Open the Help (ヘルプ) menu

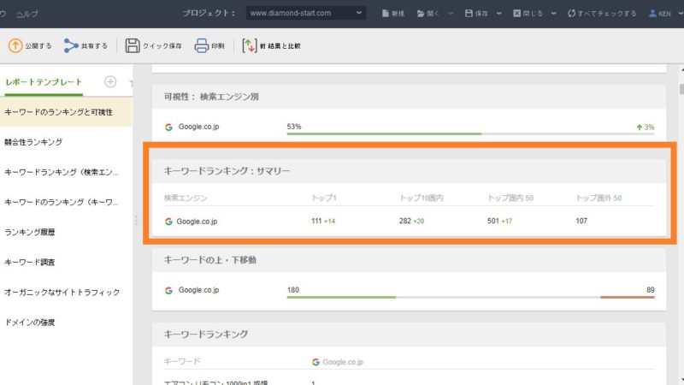[x=27, y=14]
